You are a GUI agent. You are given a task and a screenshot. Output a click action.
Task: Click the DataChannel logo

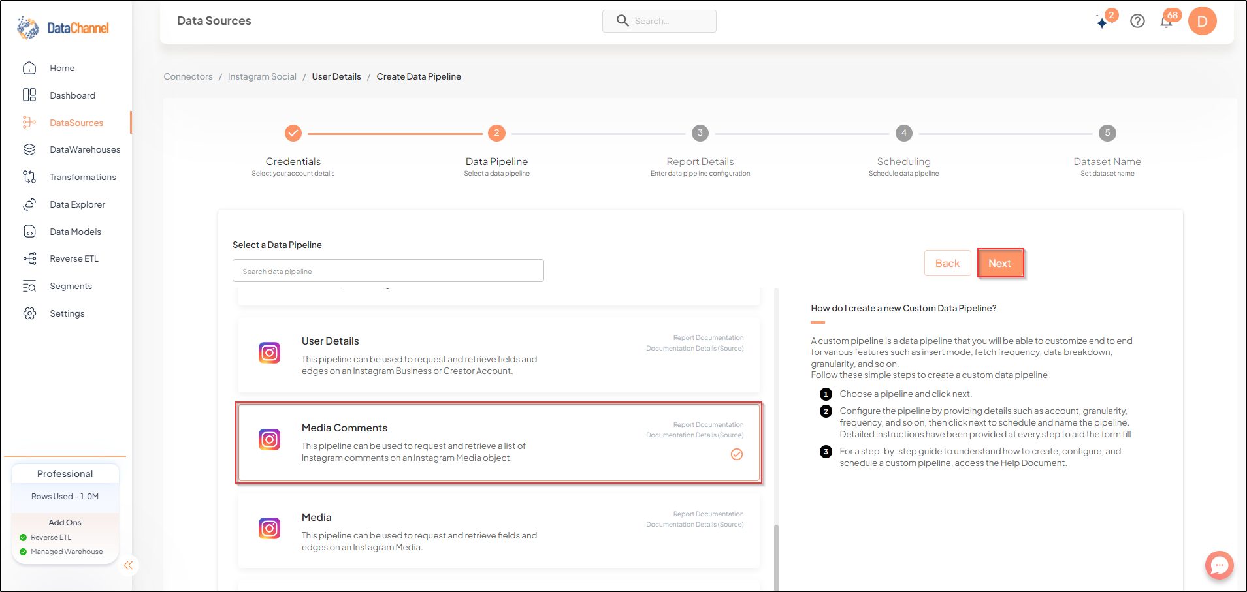click(x=63, y=28)
